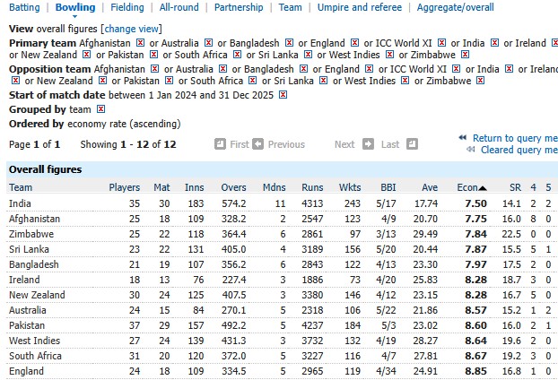Screen dimensions: 558x380
Task: Click the Next page arrow icon
Action: tap(369, 144)
